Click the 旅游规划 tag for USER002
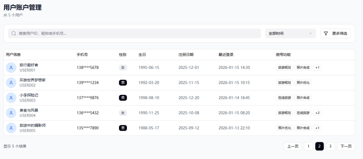This screenshot has width=363, height=159. (284, 83)
